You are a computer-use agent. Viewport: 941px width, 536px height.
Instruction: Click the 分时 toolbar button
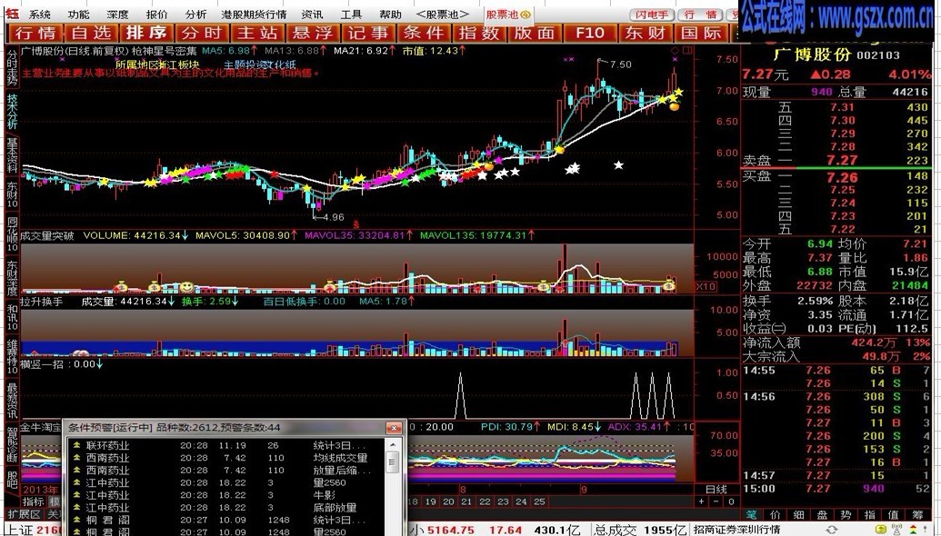pos(202,33)
